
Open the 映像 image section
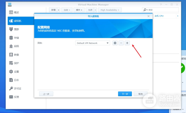coord(14,55)
